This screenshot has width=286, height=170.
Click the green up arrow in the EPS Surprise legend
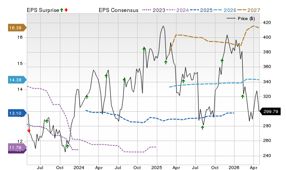coord(62,10)
